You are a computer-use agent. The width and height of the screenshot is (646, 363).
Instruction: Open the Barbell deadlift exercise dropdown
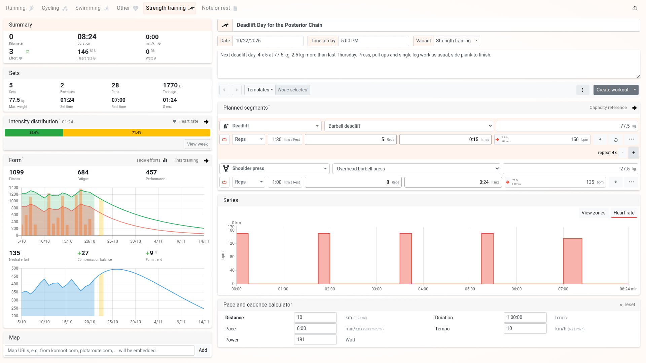point(409,126)
